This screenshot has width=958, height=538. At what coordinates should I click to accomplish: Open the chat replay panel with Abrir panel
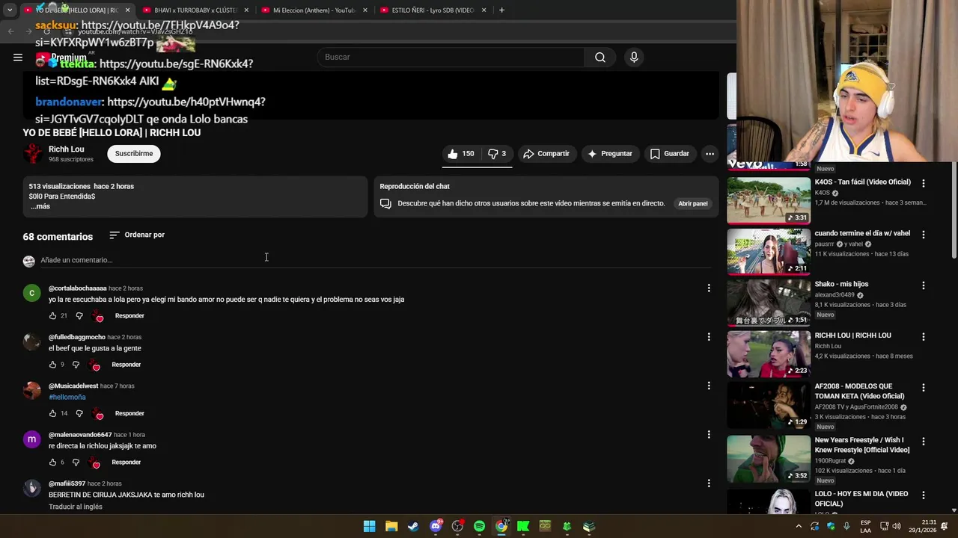click(692, 203)
